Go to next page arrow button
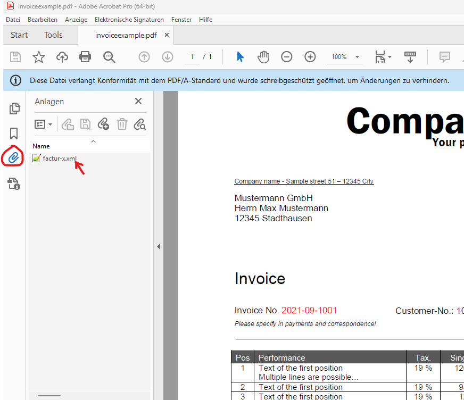 point(168,57)
